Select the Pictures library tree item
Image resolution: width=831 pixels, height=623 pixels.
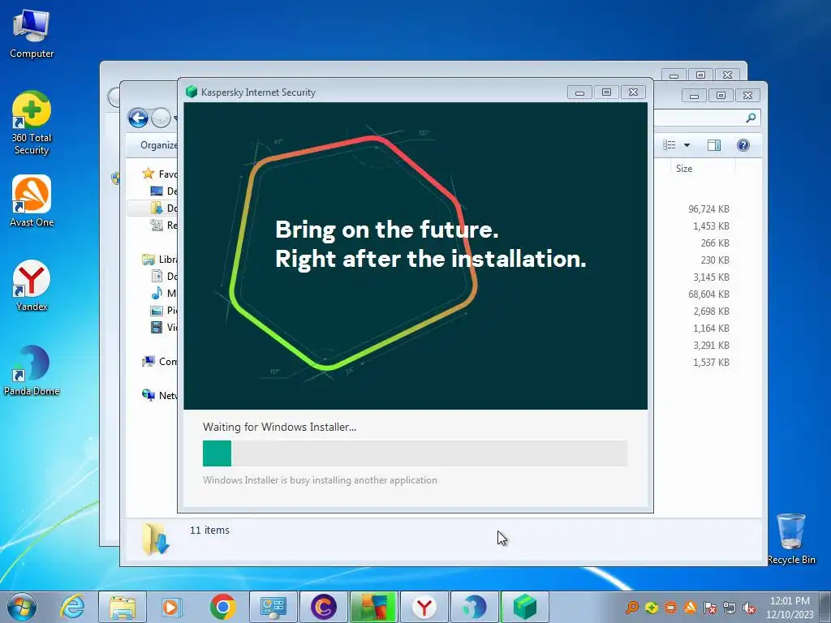tap(164, 311)
